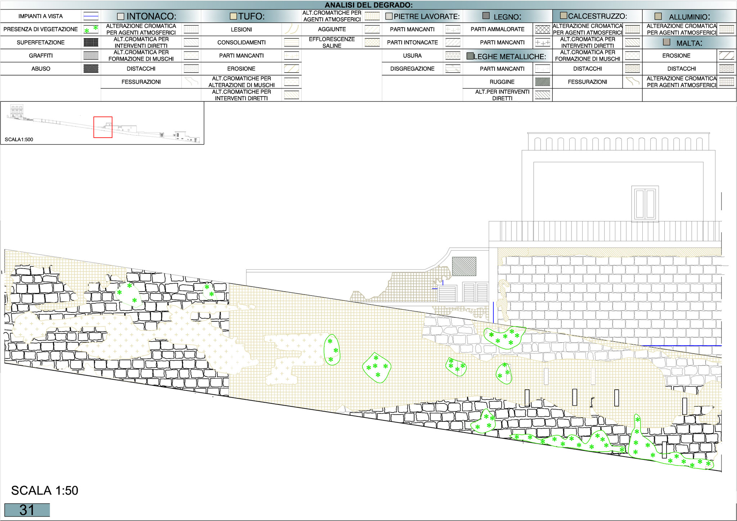The width and height of the screenshot is (737, 521).
Task: Click the empty square beside INTONACO heading
Action: (121, 17)
